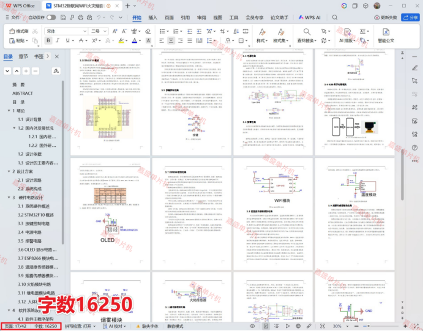Click the print icon in quick access bar

pos(81,17)
